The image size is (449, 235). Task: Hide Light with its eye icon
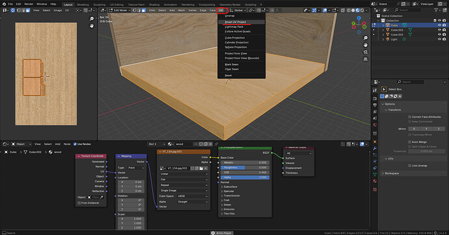[x=439, y=39]
